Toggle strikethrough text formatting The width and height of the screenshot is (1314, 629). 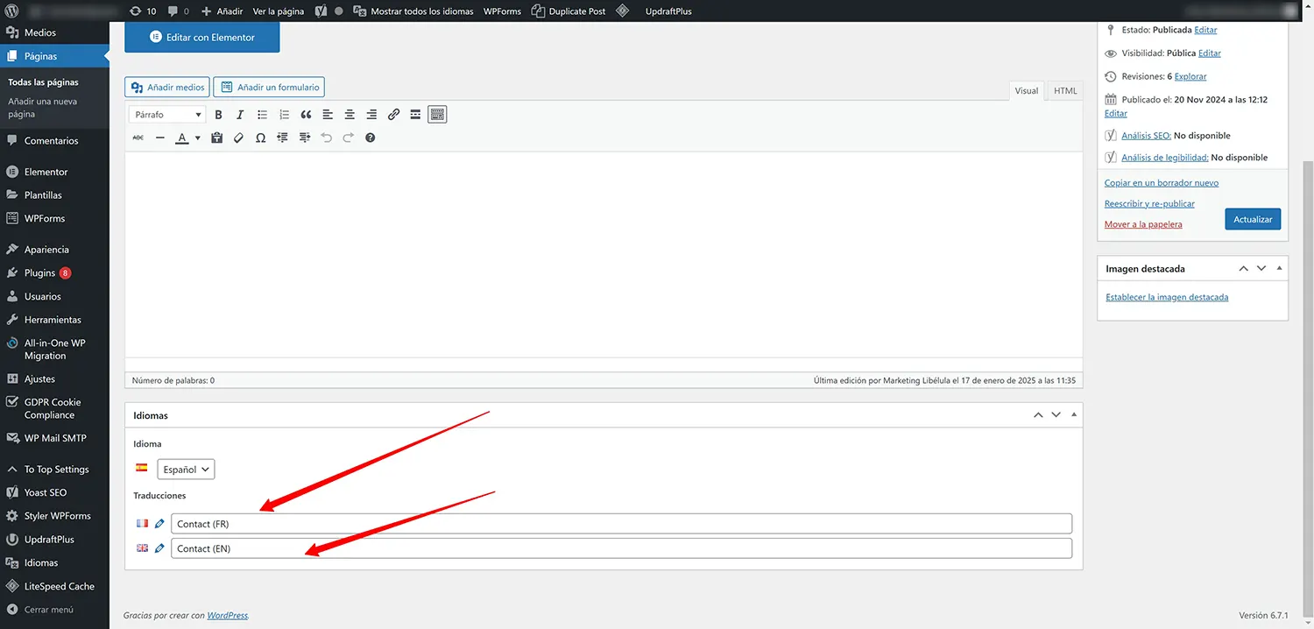(138, 138)
